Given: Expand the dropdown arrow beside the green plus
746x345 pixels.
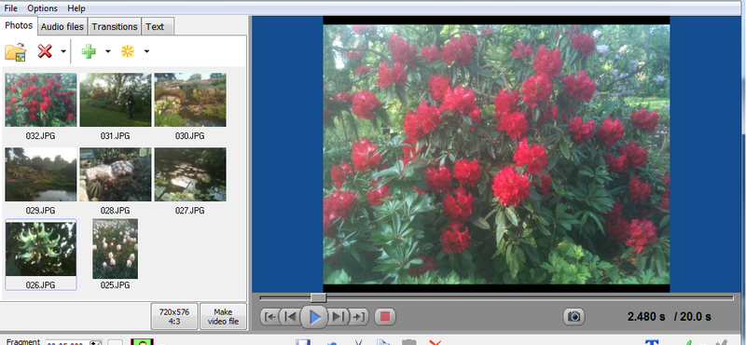Looking at the screenshot, I should 108,51.
